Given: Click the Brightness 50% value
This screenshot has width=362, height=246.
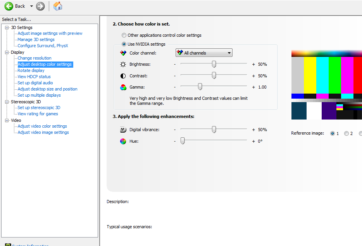Looking at the screenshot, I should click(x=262, y=64).
